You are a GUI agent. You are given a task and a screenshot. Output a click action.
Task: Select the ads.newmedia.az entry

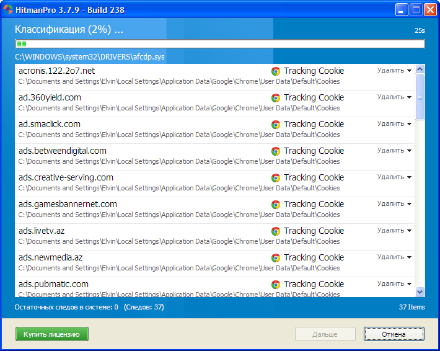tap(214, 264)
